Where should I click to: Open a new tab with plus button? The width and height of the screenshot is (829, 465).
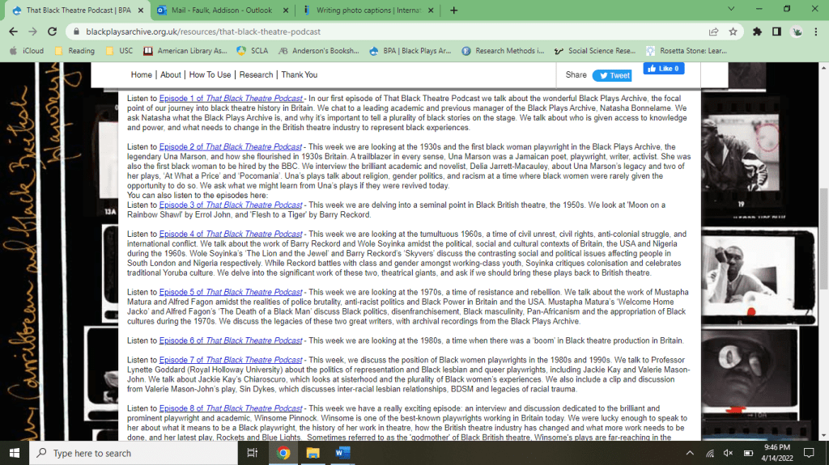453,11
